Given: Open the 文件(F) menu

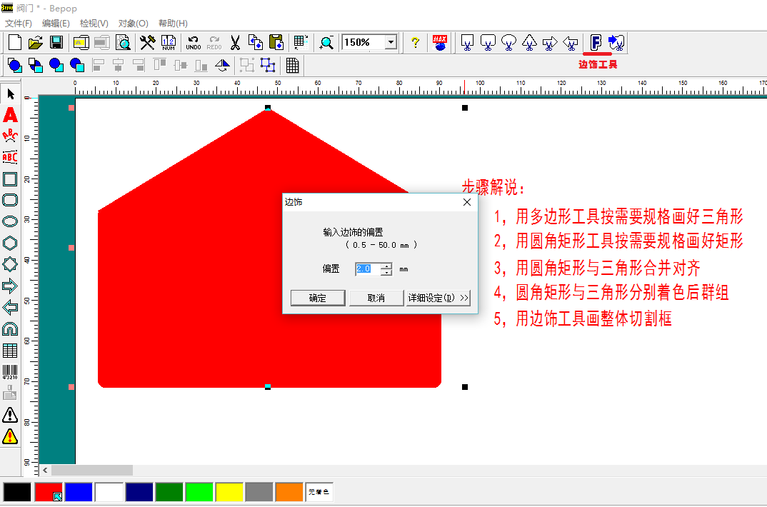Looking at the screenshot, I should (x=18, y=24).
